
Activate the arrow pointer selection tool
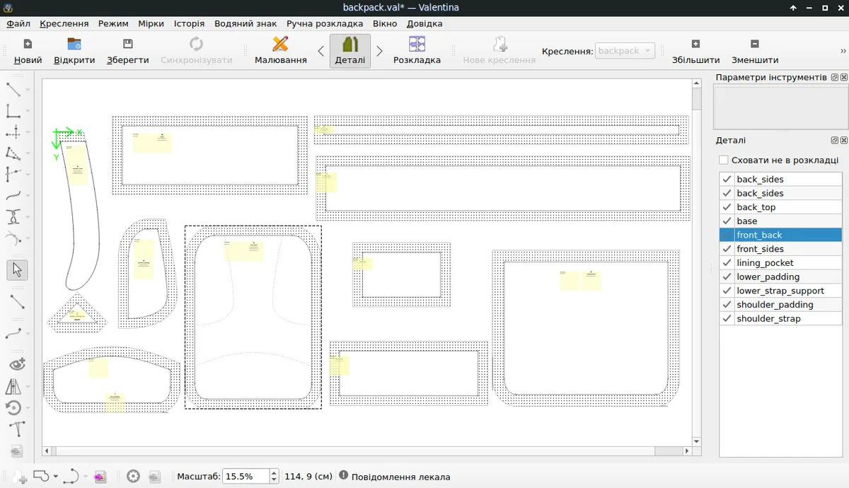tap(17, 270)
